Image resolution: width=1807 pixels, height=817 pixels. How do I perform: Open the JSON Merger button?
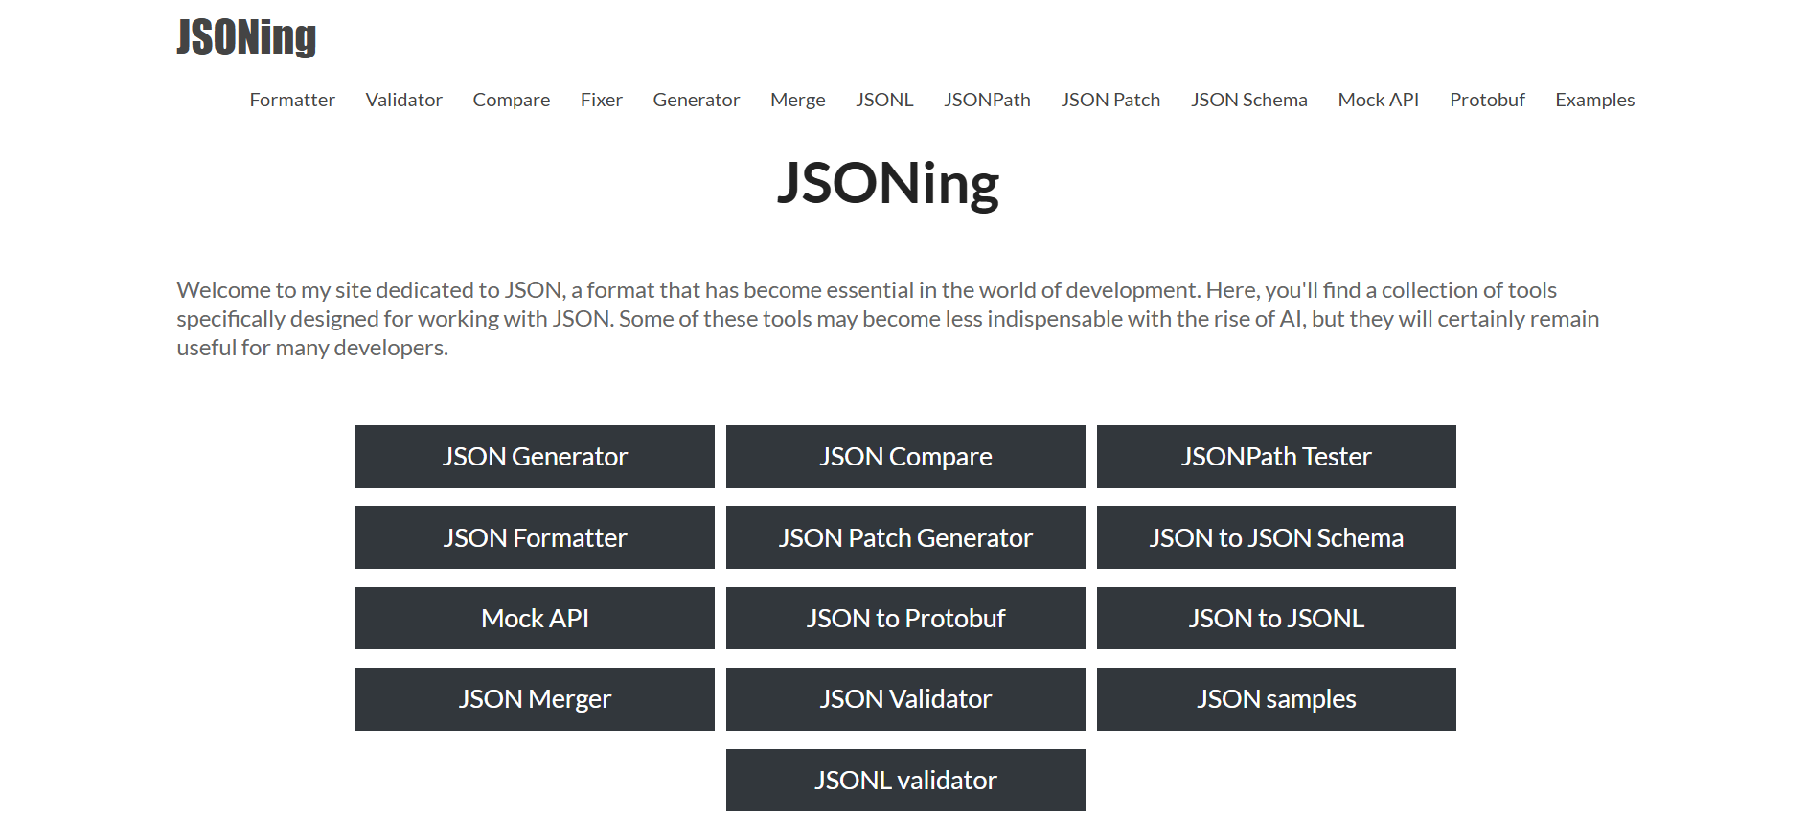[535, 699]
